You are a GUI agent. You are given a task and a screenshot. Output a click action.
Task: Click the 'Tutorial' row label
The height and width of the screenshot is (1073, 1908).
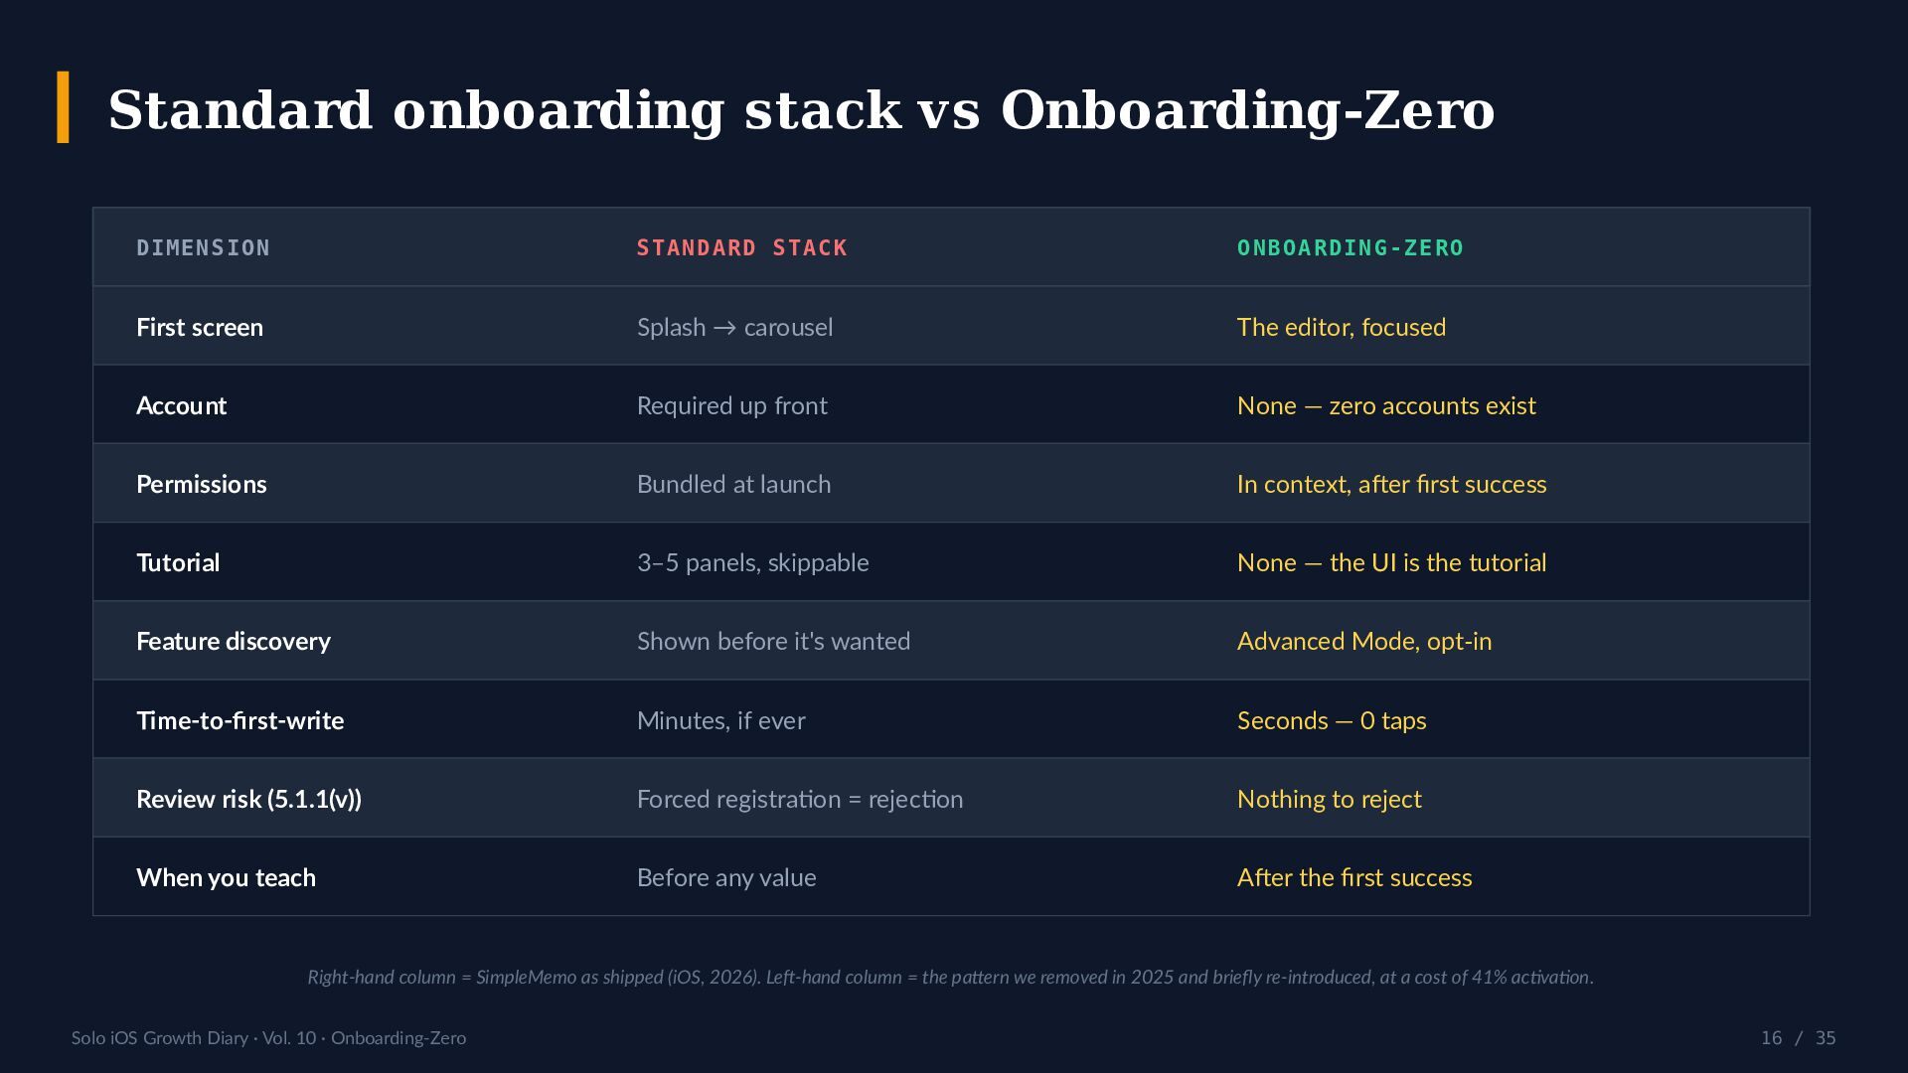[x=178, y=562]
